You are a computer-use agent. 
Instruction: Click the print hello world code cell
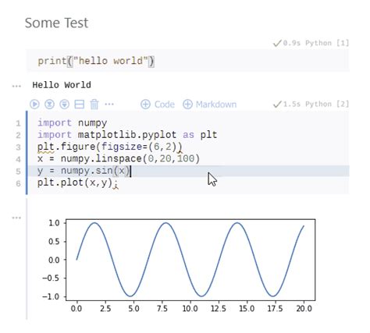pos(187,61)
